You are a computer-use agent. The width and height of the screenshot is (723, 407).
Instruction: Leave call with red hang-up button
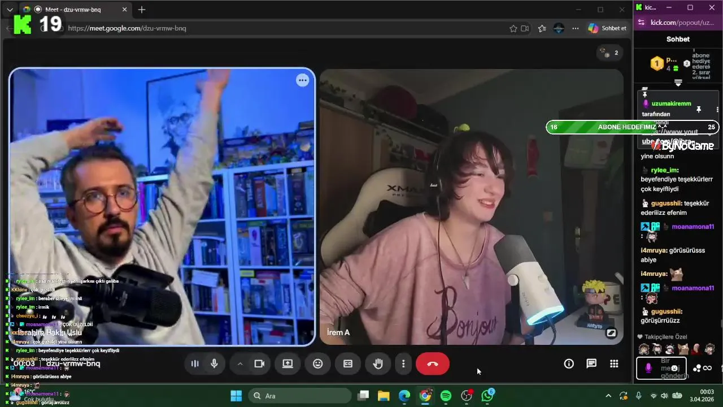pyautogui.click(x=433, y=364)
